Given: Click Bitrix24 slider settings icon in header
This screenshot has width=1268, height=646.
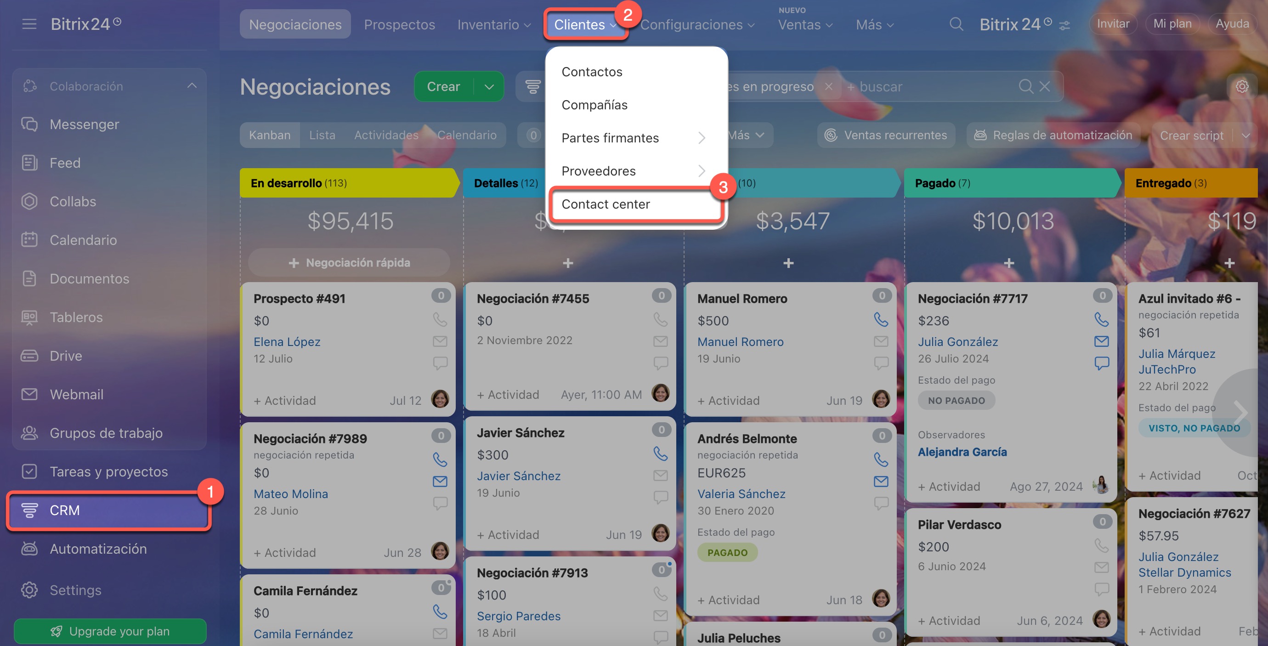Looking at the screenshot, I should click(1065, 25).
